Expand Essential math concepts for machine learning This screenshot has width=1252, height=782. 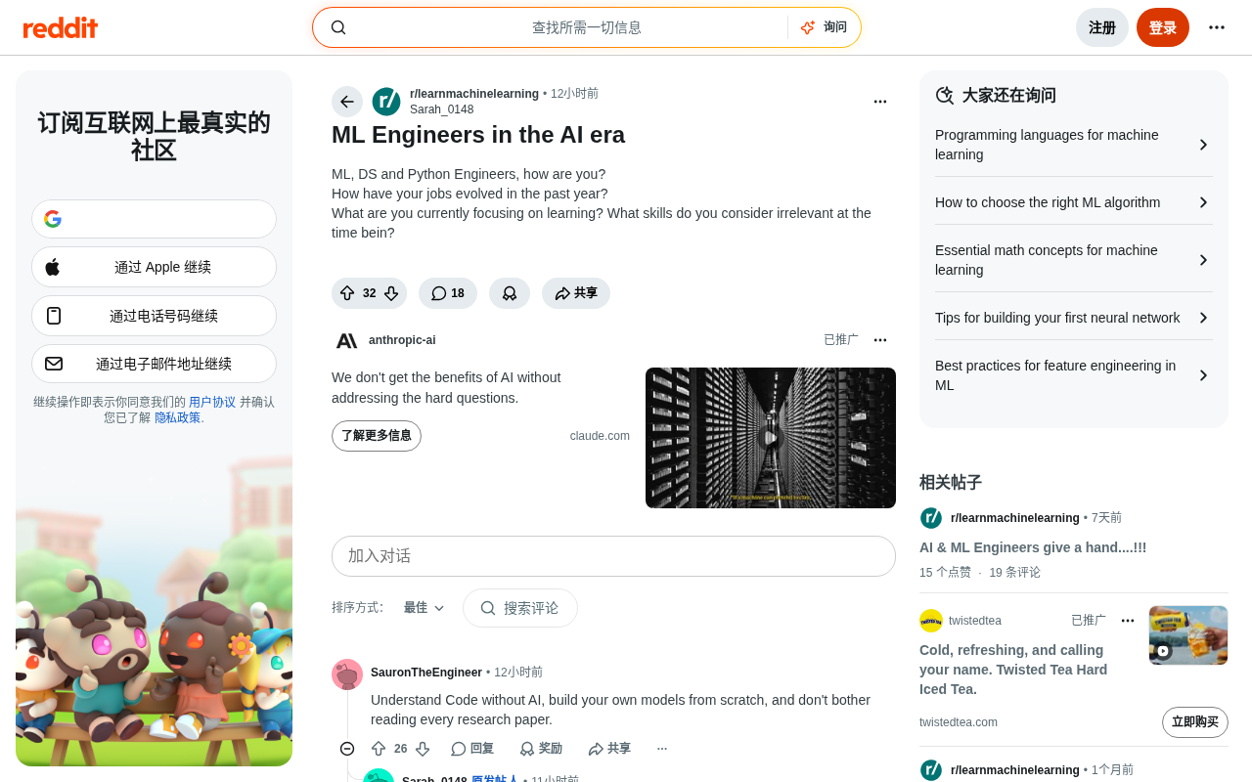click(1074, 260)
